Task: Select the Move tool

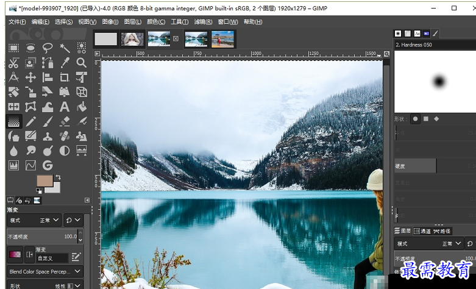Action: coord(30,77)
